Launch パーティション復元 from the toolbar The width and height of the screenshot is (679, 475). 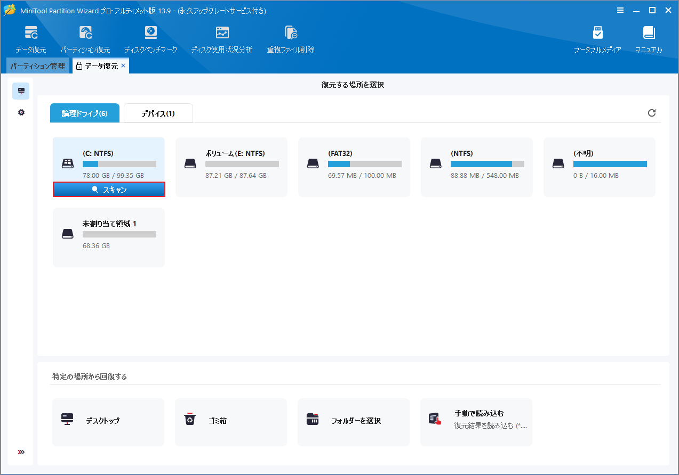[85, 39]
